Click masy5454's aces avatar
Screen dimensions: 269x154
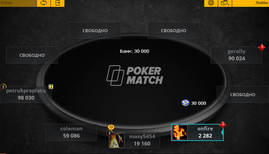click(x=117, y=140)
